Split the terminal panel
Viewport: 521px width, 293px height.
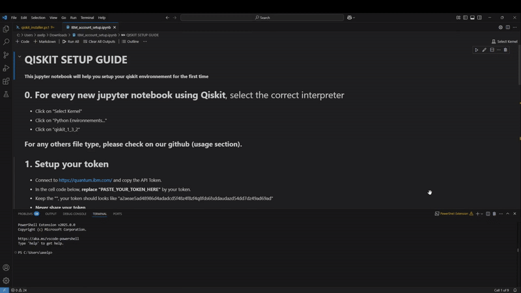[488, 214]
